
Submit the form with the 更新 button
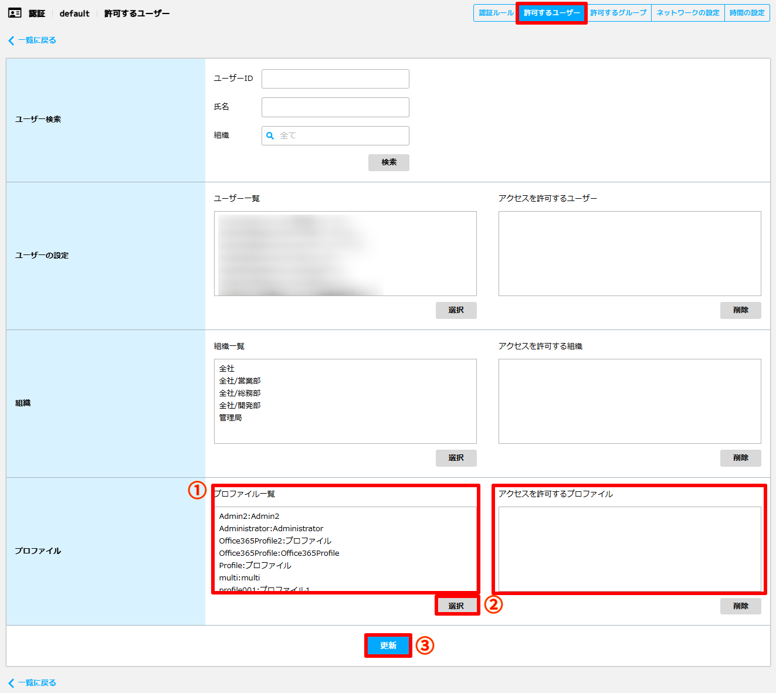[388, 646]
